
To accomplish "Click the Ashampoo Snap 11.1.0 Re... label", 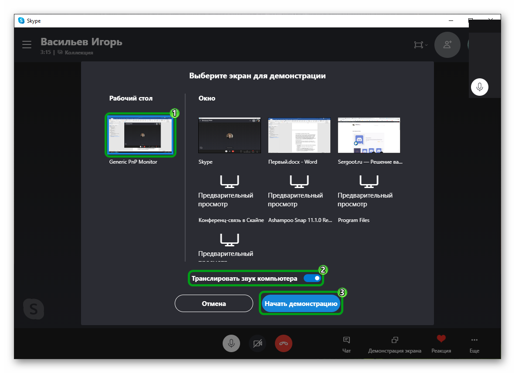I will (300, 220).
